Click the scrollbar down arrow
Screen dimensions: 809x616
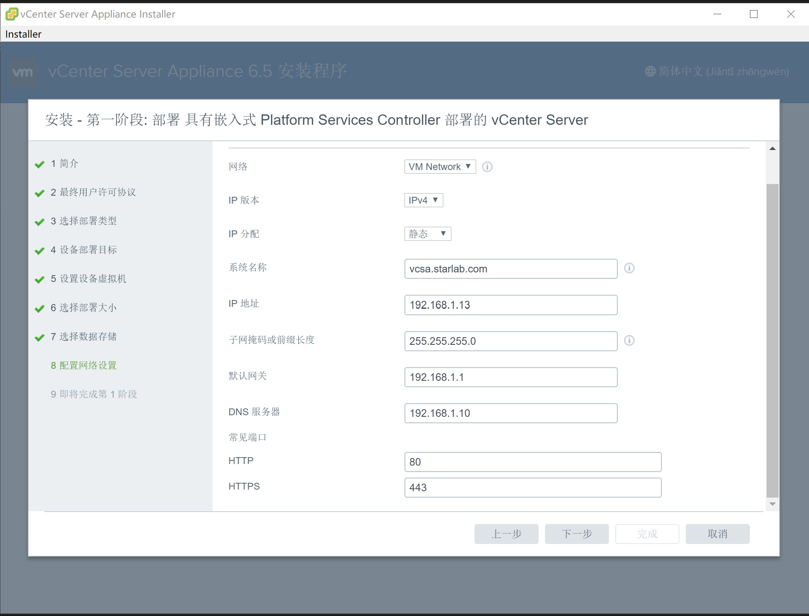point(773,504)
